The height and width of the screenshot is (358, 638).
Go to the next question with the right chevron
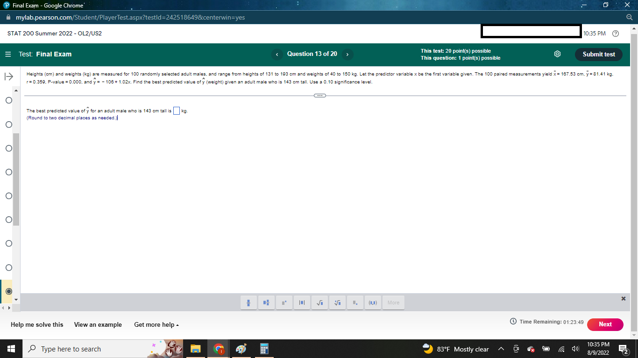[x=347, y=54]
